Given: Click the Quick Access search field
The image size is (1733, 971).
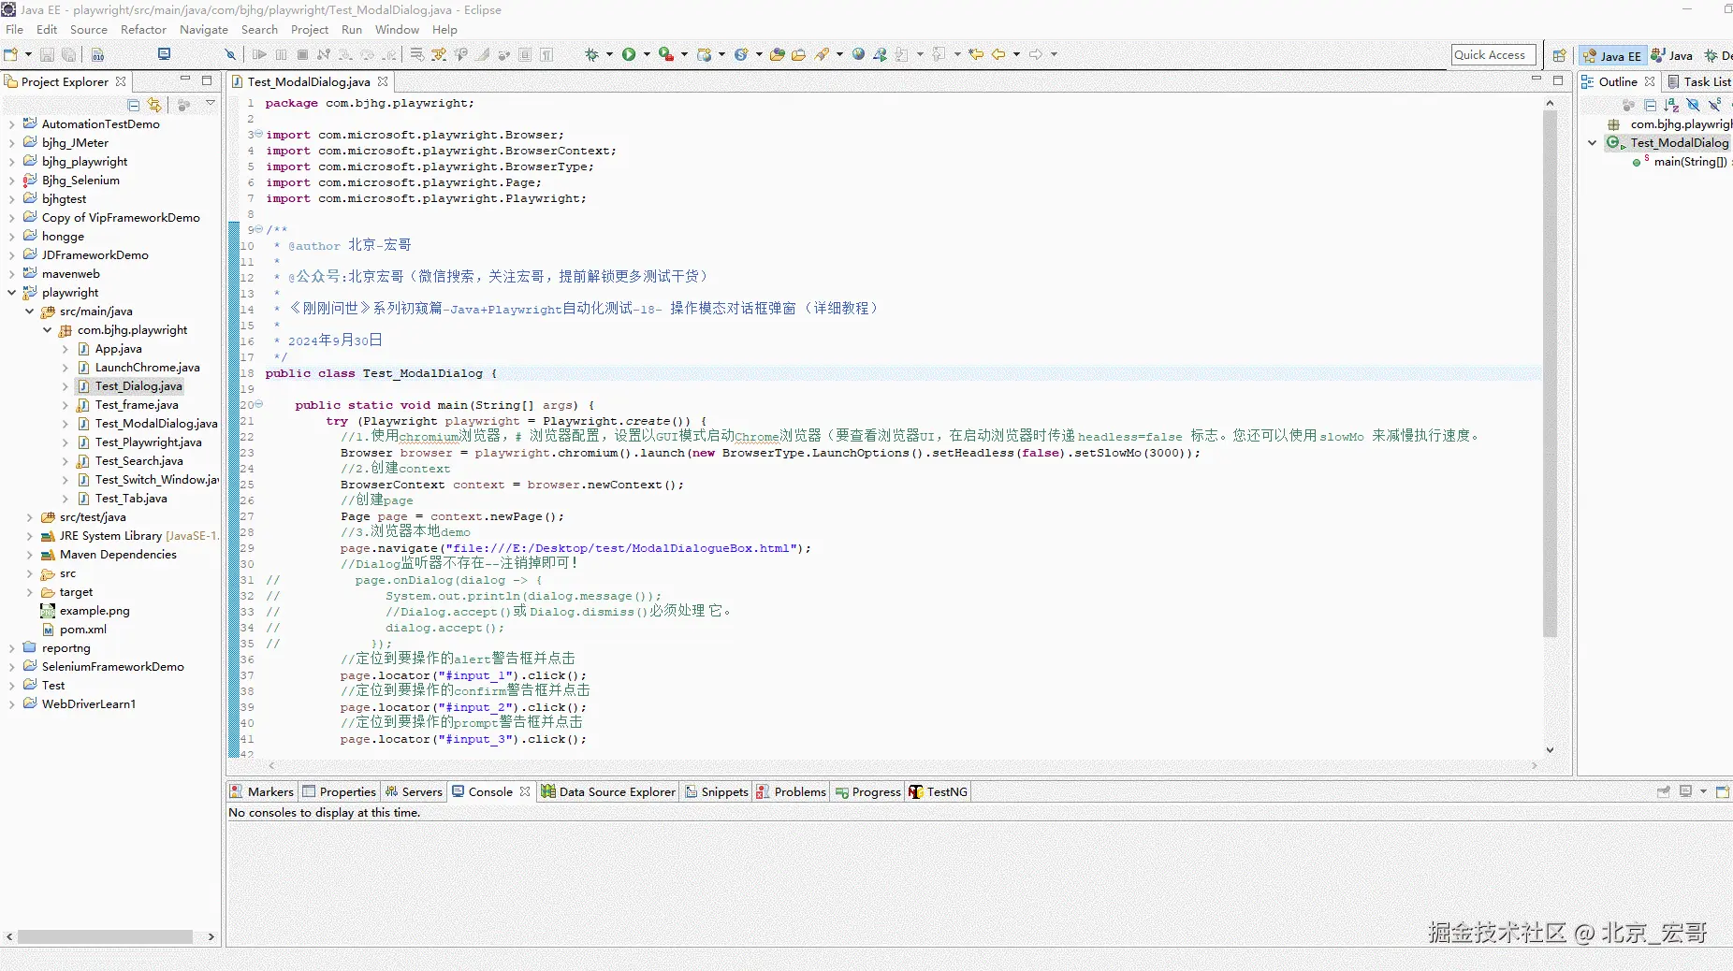Looking at the screenshot, I should point(1493,55).
